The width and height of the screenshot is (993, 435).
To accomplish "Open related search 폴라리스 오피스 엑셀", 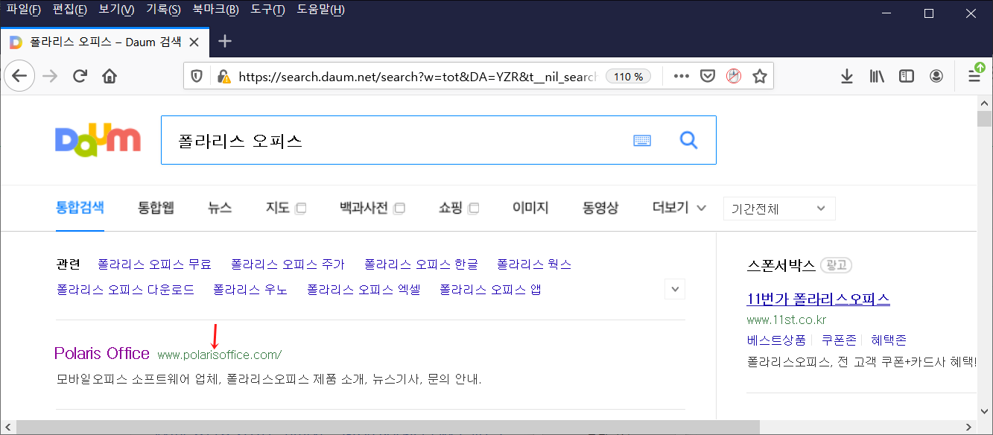I will click(364, 289).
